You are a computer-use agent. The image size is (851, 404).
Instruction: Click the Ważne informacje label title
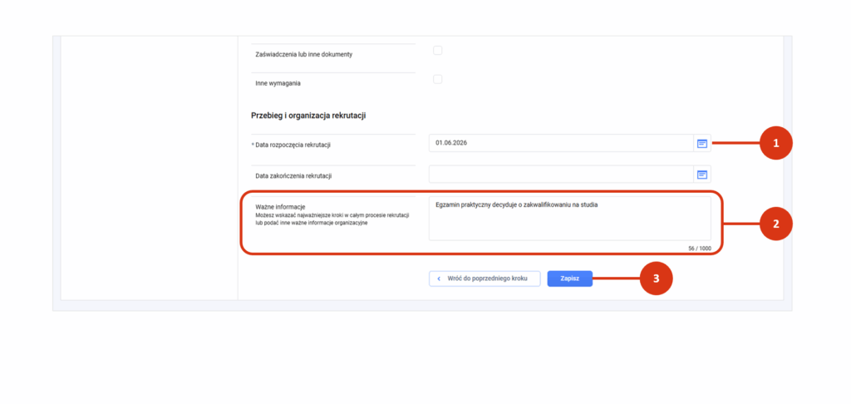click(x=281, y=206)
